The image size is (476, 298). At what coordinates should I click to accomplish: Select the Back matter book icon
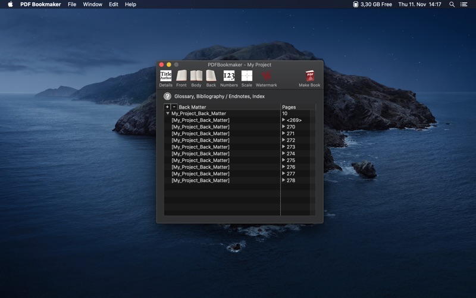(211, 79)
